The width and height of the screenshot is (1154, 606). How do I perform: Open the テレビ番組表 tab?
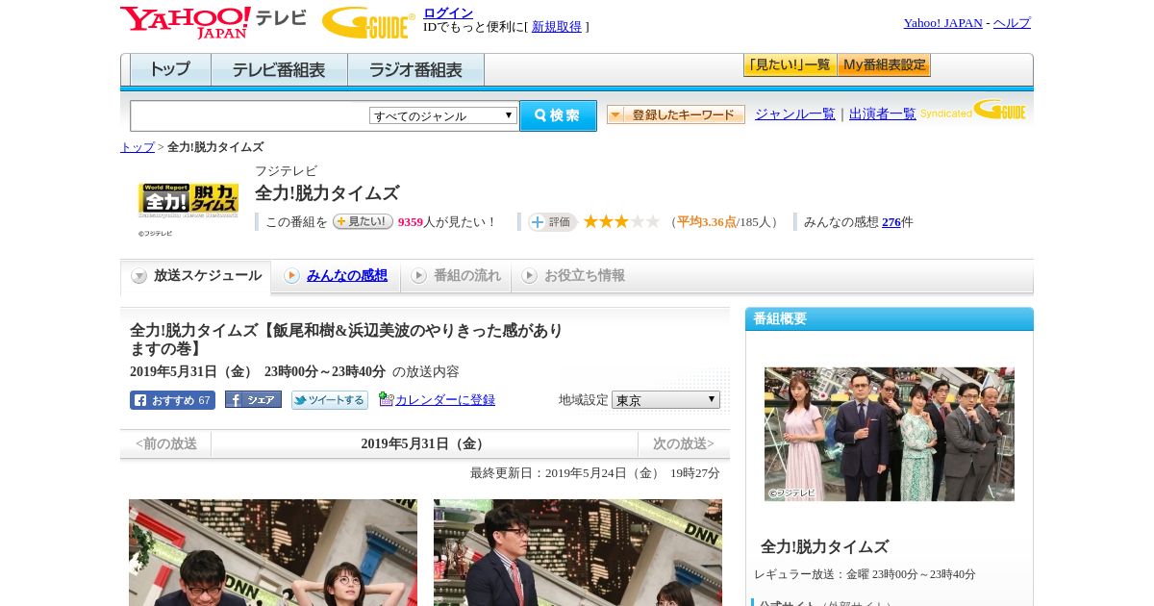(x=280, y=70)
